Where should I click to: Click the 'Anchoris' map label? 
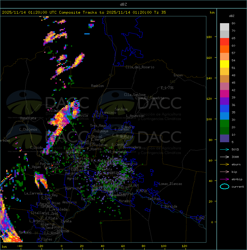69,202
